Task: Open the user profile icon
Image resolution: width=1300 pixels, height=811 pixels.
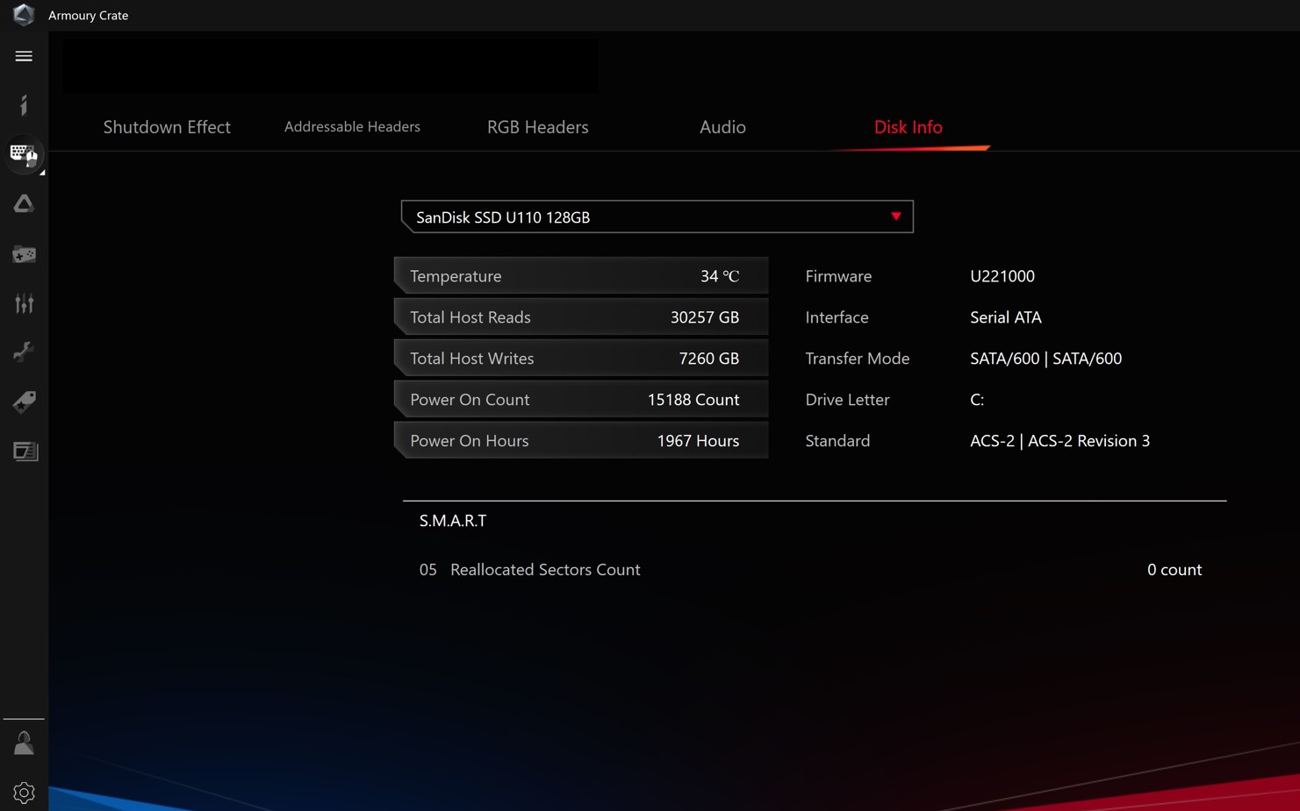Action: (x=24, y=743)
